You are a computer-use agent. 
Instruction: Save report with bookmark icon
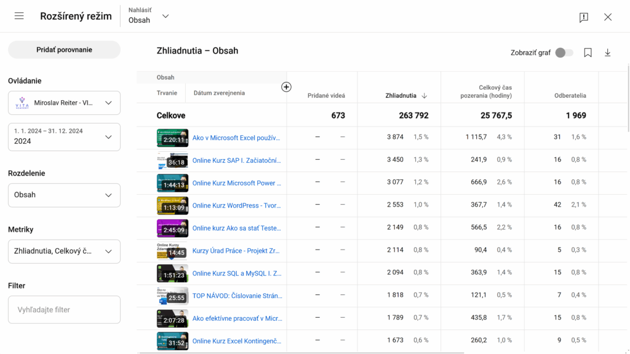pos(588,53)
